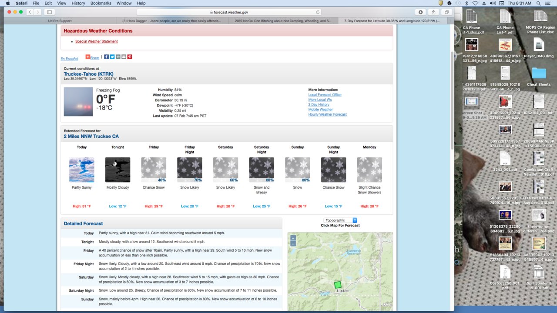Image resolution: width=557 pixels, height=313 pixels.
Task: Click the '2 Miles NNW Truckee CA' heading
Action: pos(91,136)
